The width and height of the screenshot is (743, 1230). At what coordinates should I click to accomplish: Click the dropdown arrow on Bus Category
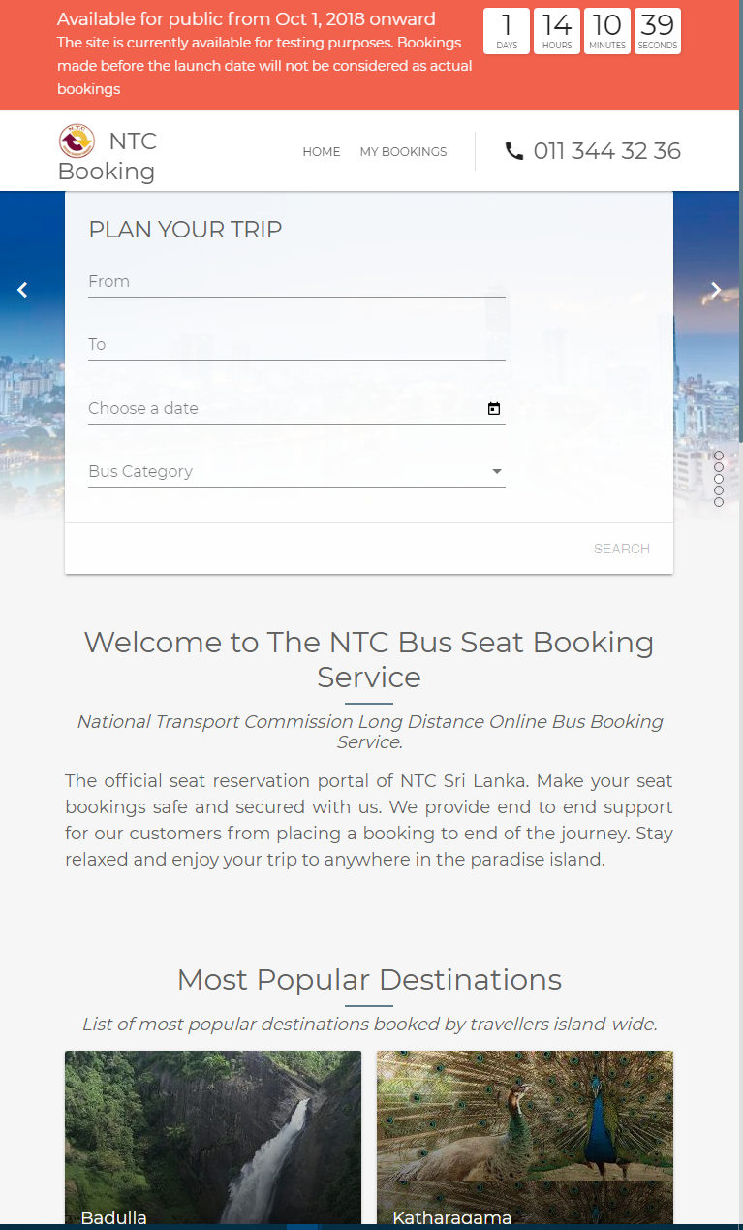[496, 471]
